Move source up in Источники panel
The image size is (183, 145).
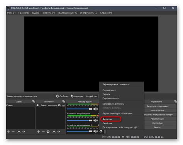[x=54, y=132]
